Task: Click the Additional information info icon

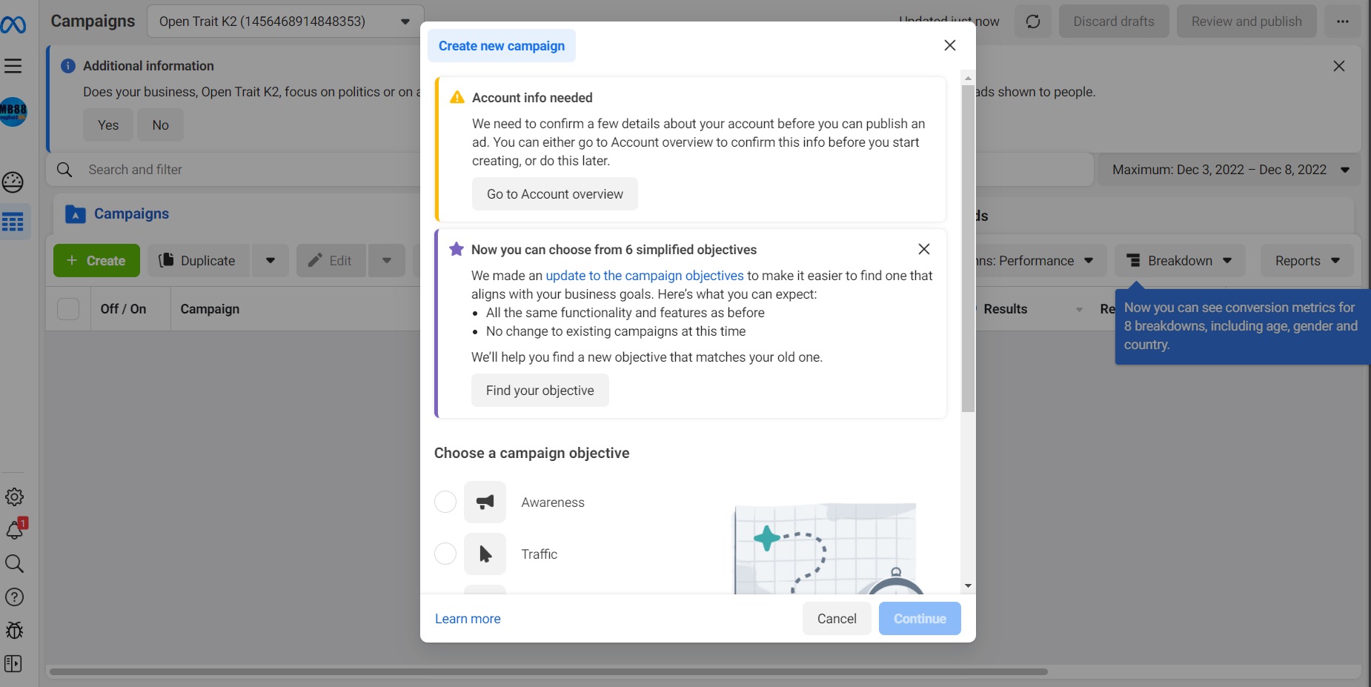Action: [x=68, y=66]
